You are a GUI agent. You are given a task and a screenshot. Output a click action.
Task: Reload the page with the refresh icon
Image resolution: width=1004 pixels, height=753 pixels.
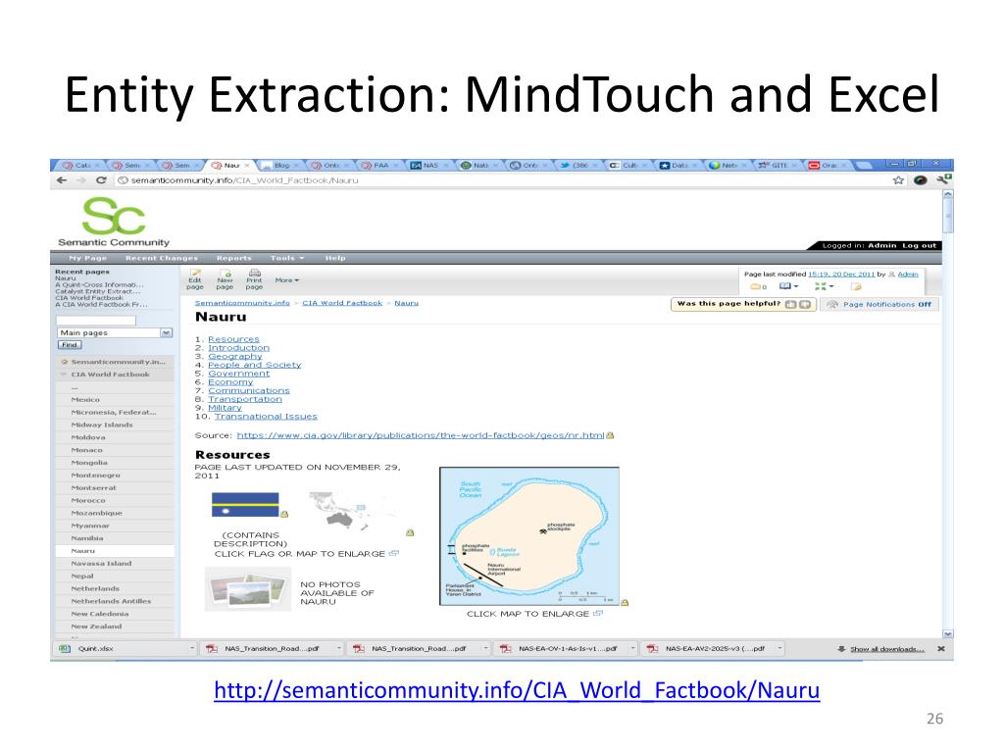101,180
